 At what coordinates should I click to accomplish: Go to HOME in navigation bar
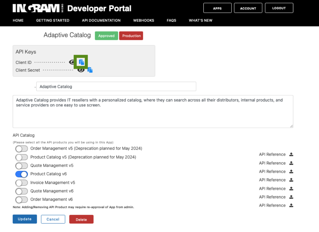[18, 21]
